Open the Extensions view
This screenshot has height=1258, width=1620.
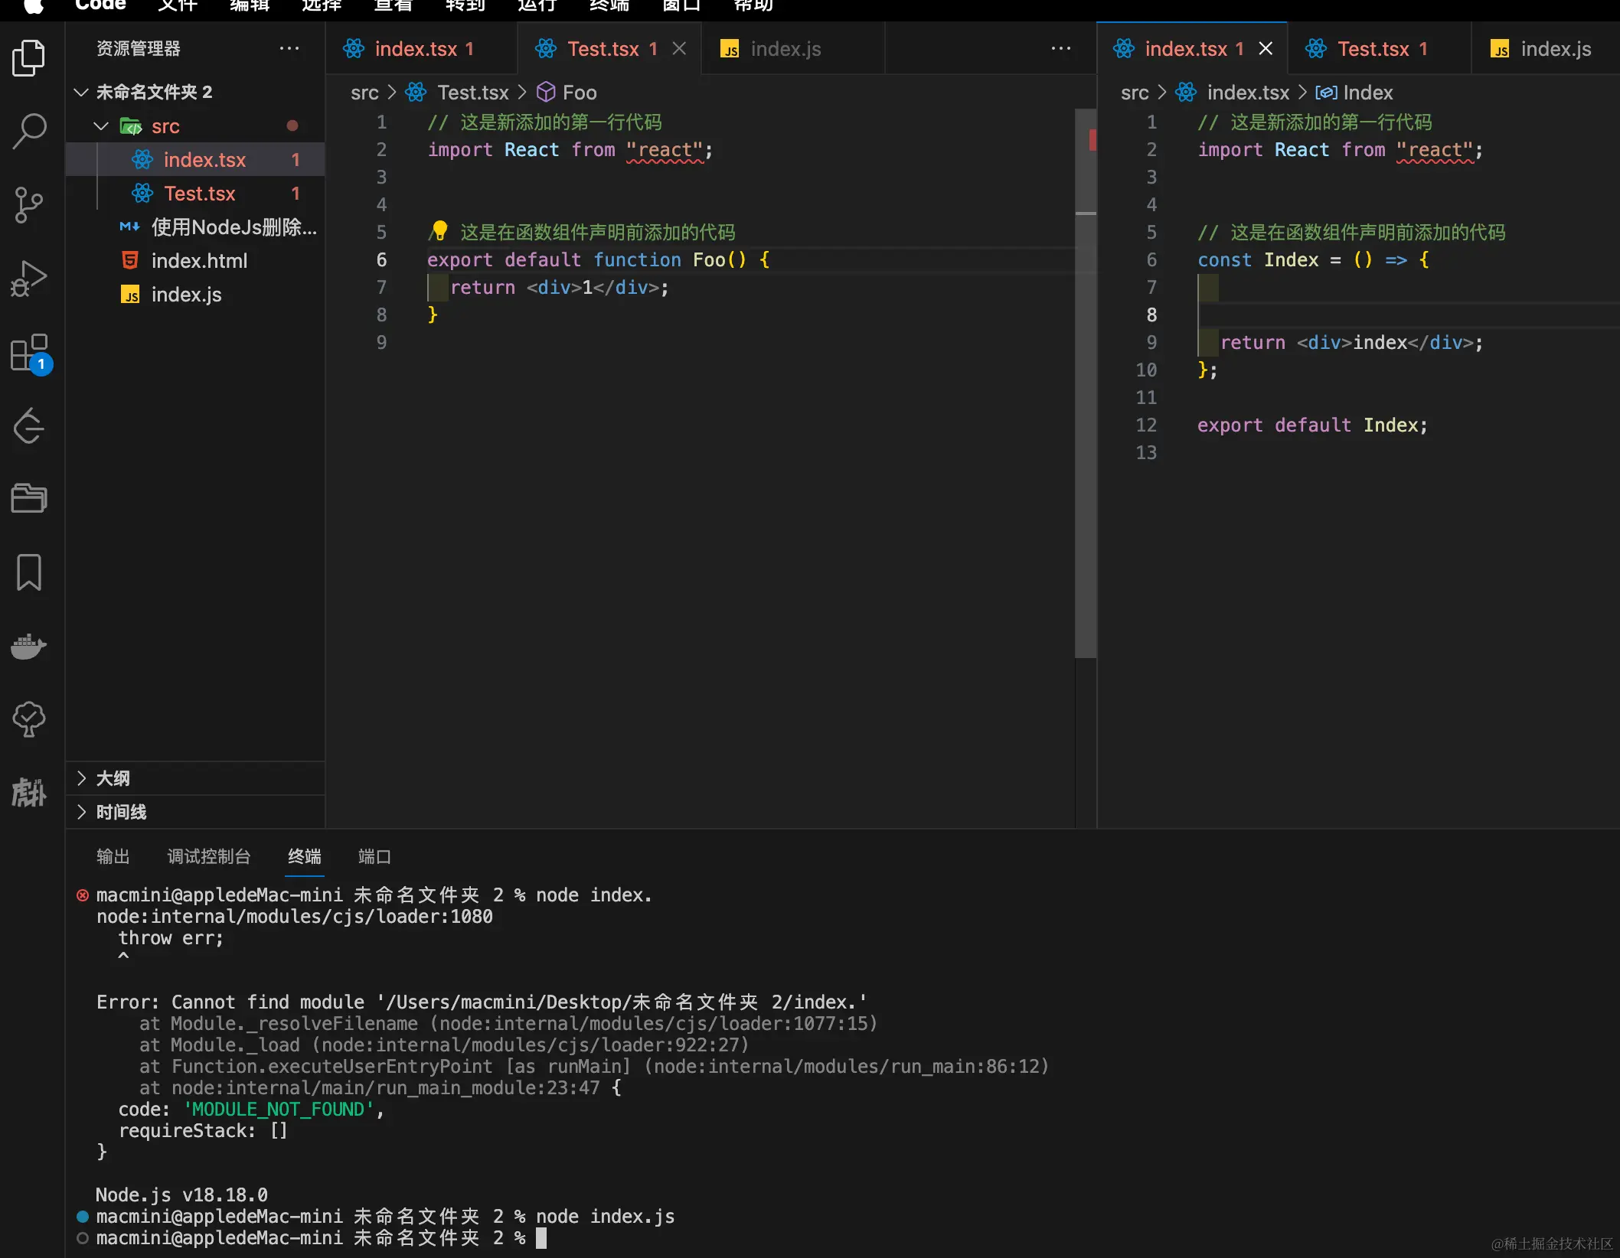[30, 353]
